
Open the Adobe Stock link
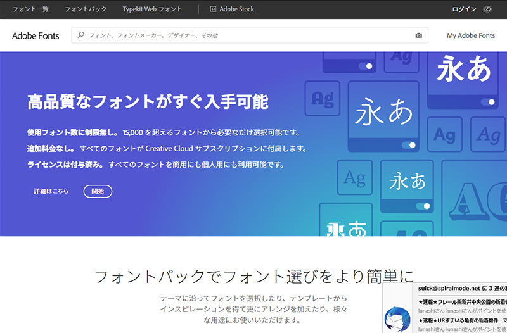pyautogui.click(x=236, y=9)
